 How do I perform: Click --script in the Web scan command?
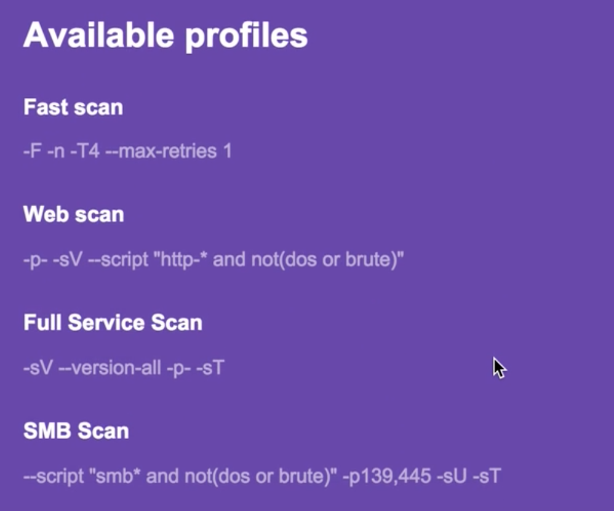click(118, 260)
